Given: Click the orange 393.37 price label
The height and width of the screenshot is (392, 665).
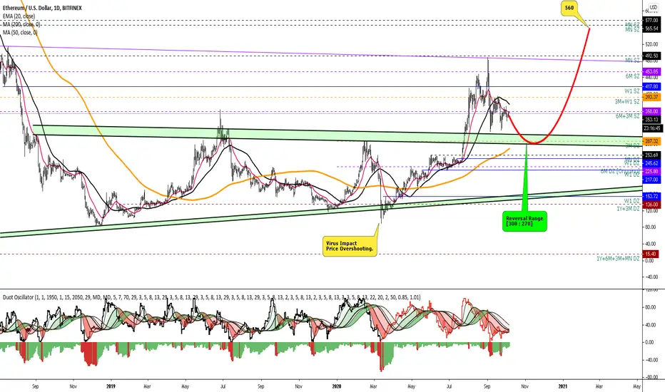Looking at the screenshot, I should click(651, 97).
